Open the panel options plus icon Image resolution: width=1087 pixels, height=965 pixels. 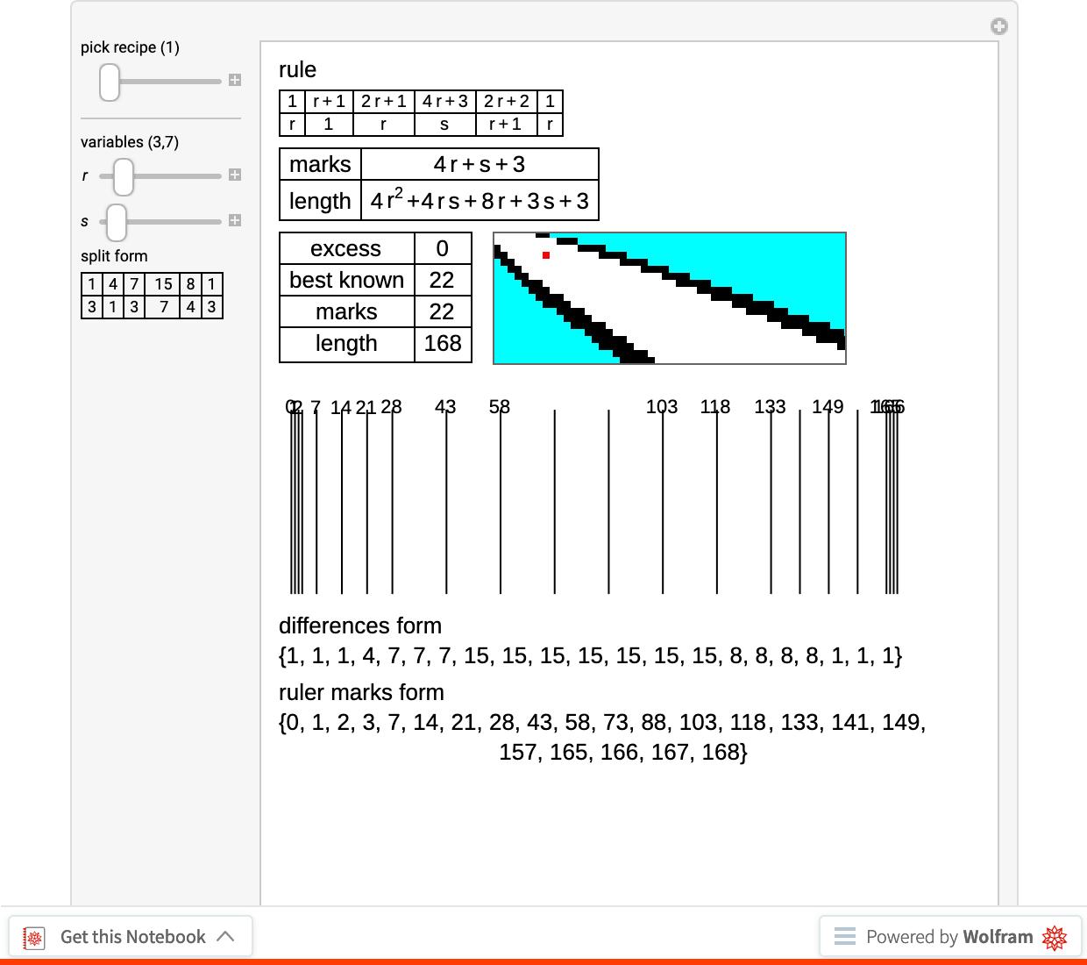(x=998, y=26)
